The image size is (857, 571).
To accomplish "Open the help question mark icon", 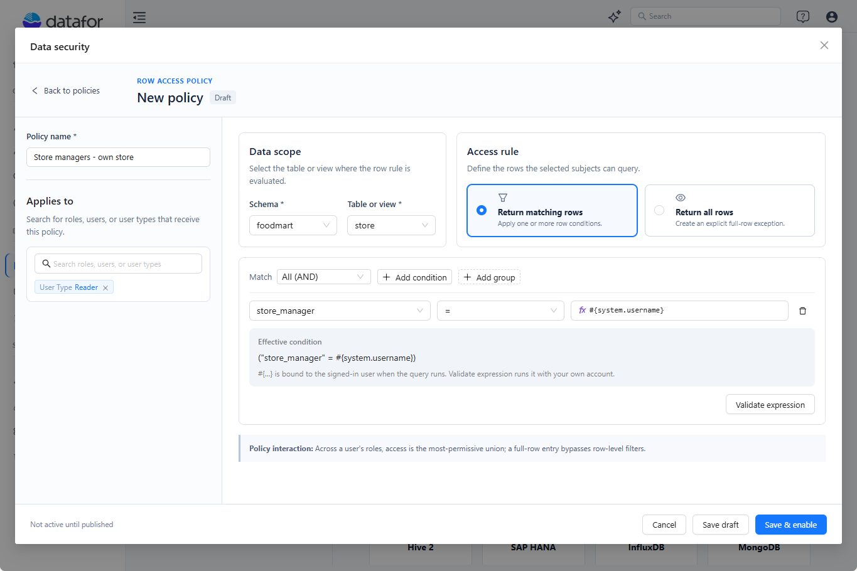I will tap(803, 17).
